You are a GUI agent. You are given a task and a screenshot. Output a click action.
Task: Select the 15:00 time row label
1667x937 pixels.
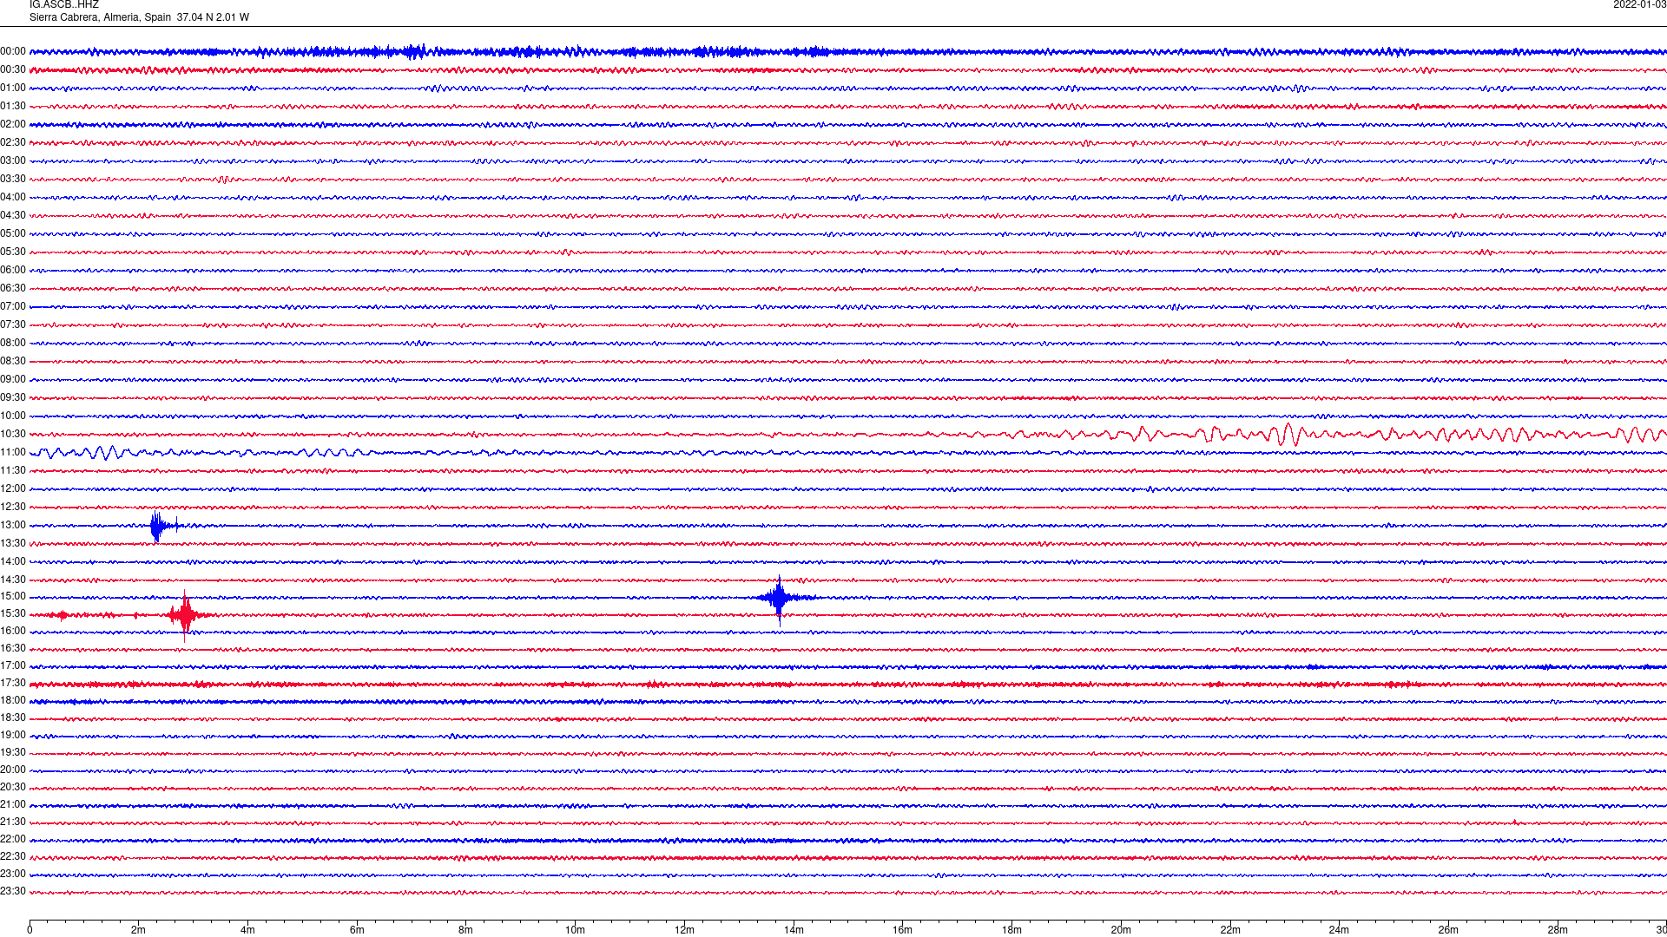[13, 597]
